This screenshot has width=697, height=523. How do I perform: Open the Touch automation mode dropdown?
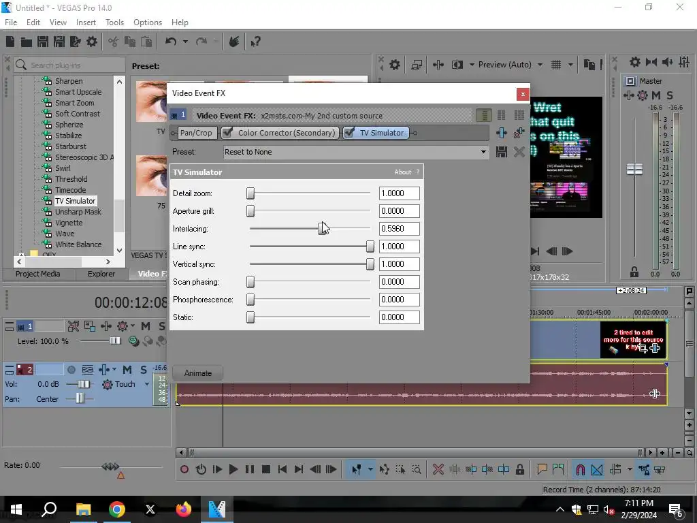pos(147,384)
